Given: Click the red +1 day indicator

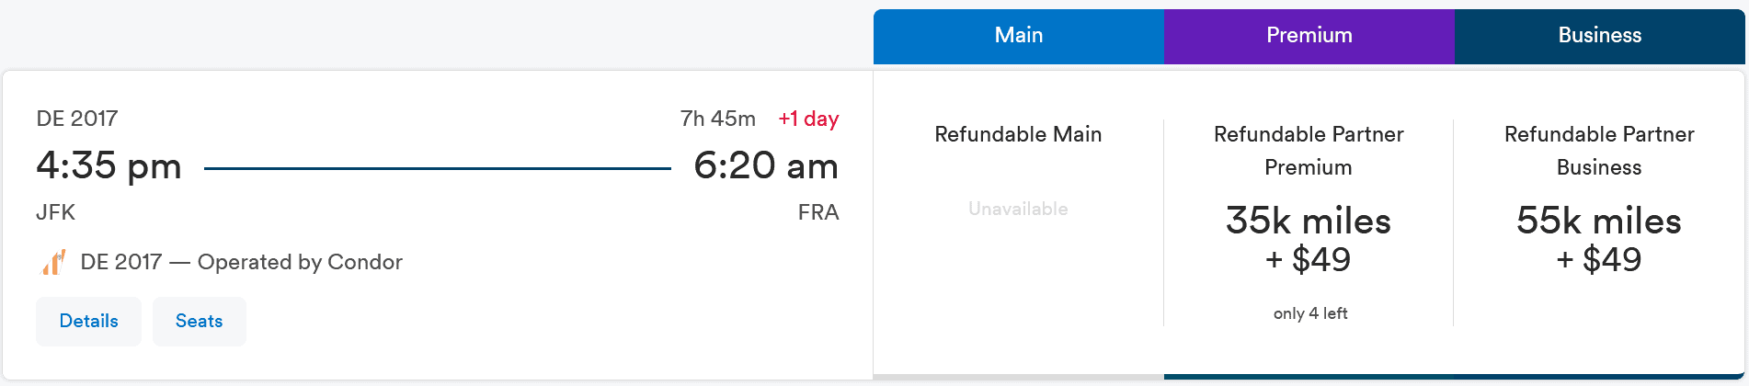Looking at the screenshot, I should pyautogui.click(x=808, y=119).
